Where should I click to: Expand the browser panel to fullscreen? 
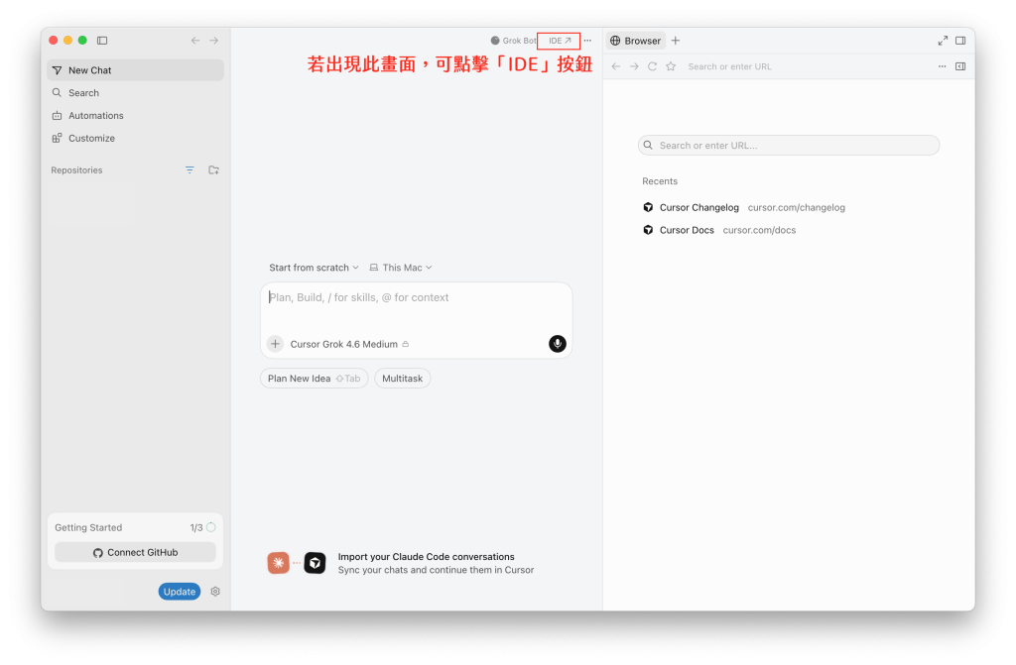(943, 41)
